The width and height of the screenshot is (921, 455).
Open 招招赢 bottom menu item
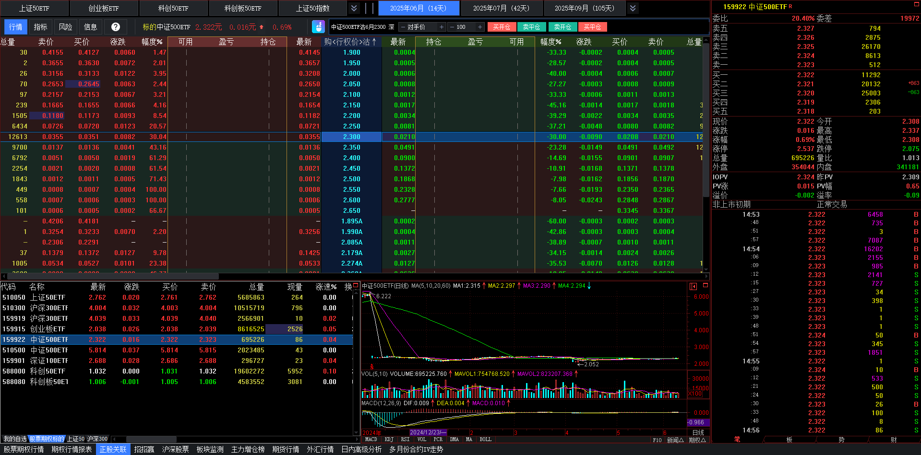144,449
